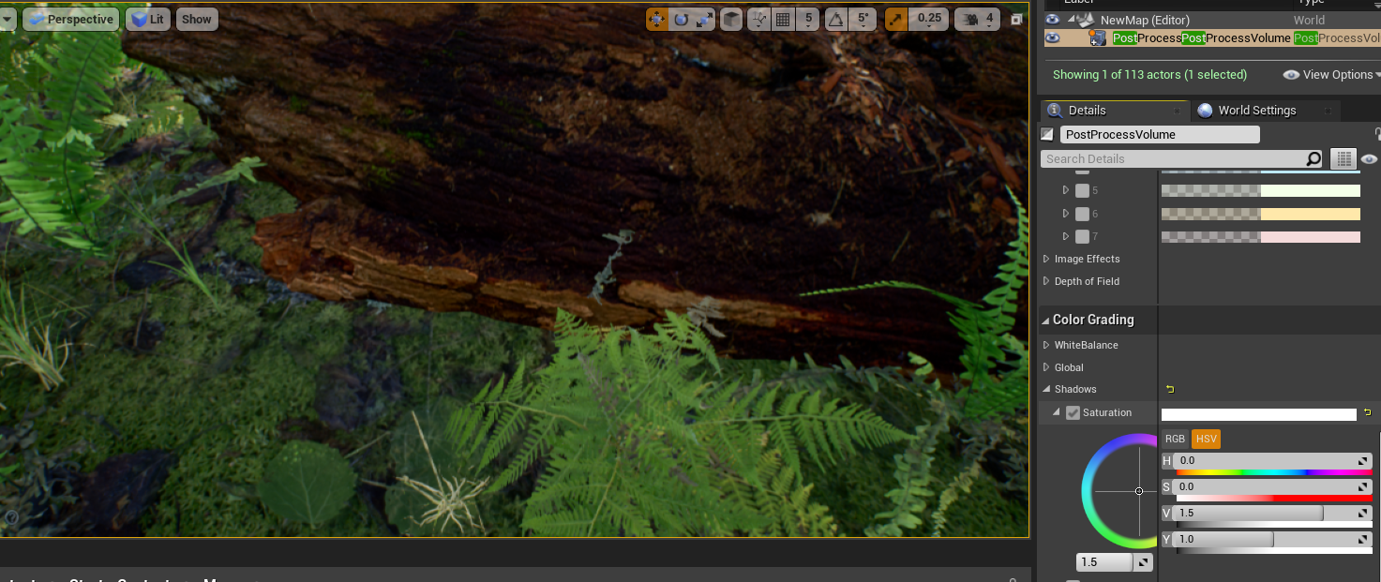Open details view options eye icon

tap(1370, 159)
